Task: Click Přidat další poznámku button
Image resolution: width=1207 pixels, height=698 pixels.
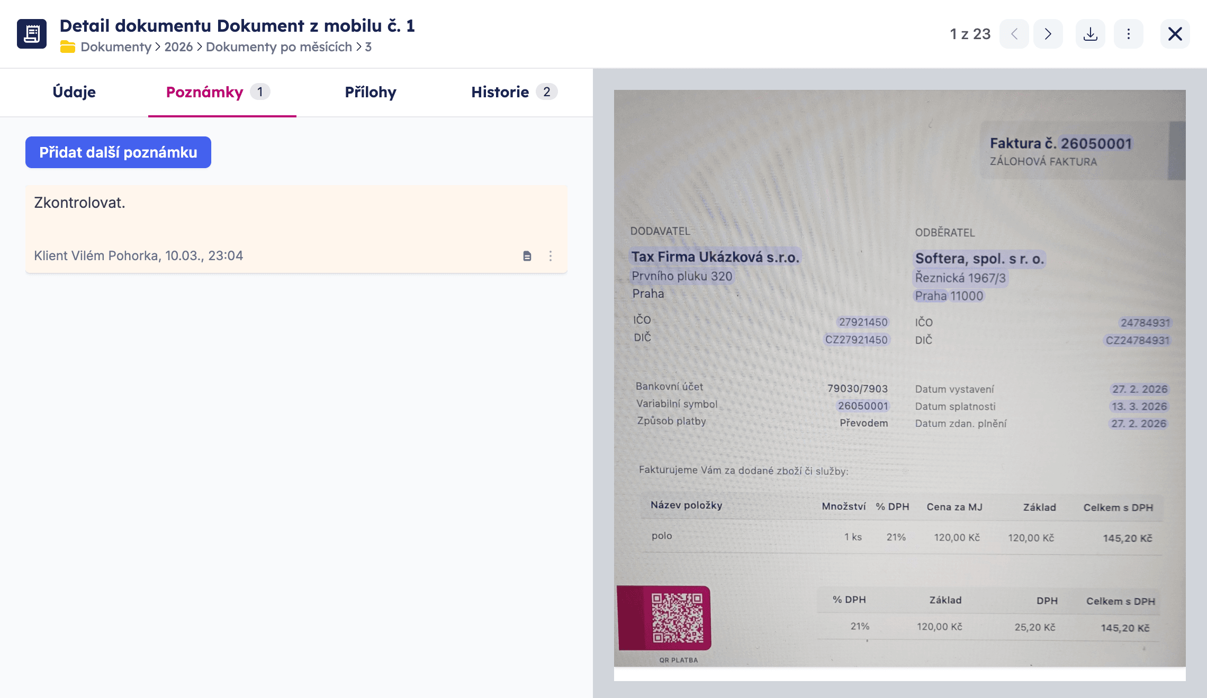Action: tap(118, 152)
